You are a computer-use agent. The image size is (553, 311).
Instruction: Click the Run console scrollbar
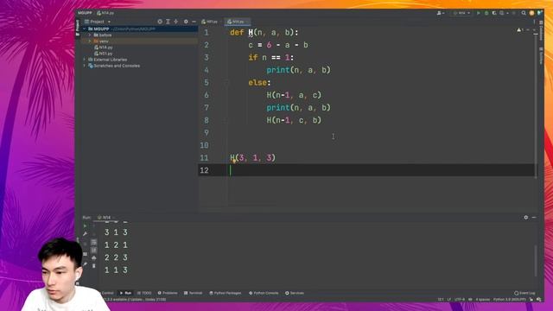click(x=536, y=261)
